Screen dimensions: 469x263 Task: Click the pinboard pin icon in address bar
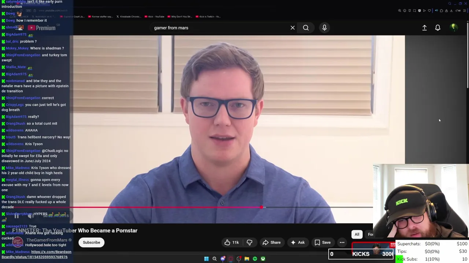(x=410, y=11)
